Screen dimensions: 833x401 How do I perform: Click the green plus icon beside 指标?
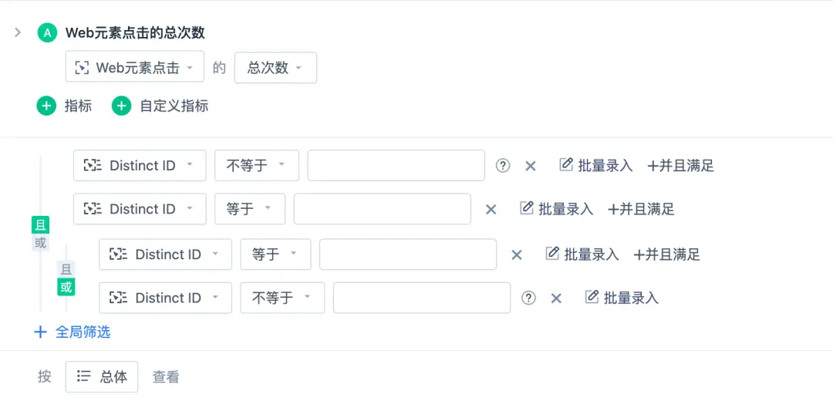47,106
